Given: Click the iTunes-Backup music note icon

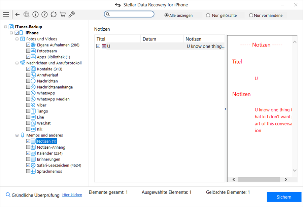Looking at the screenshot, I should pyautogui.click(x=11, y=27).
